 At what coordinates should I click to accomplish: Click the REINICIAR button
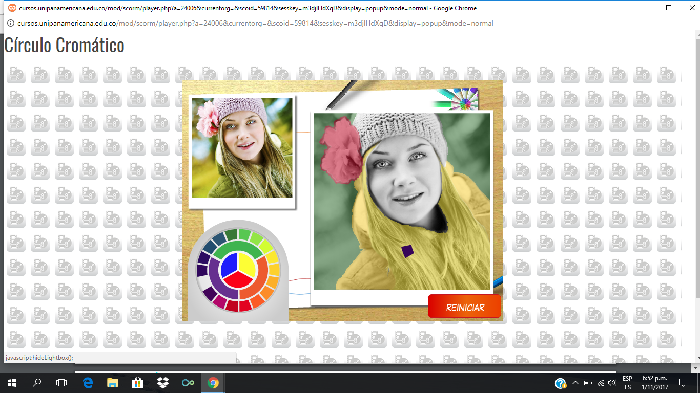(x=464, y=307)
